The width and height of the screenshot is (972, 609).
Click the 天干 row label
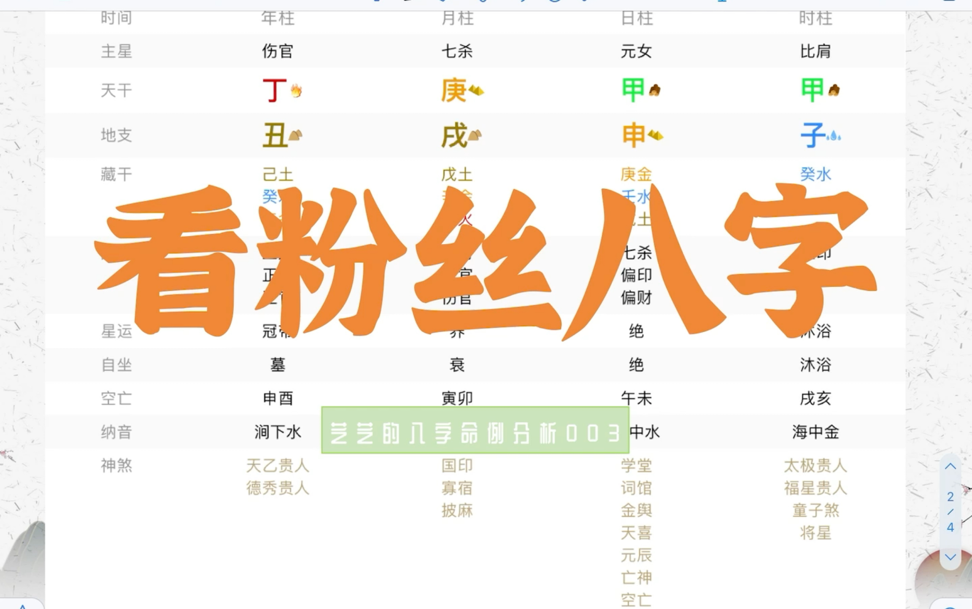[116, 90]
